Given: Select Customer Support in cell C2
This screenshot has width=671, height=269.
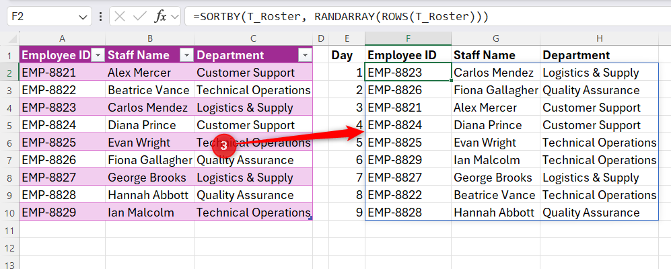Looking at the screenshot, I should coord(253,73).
